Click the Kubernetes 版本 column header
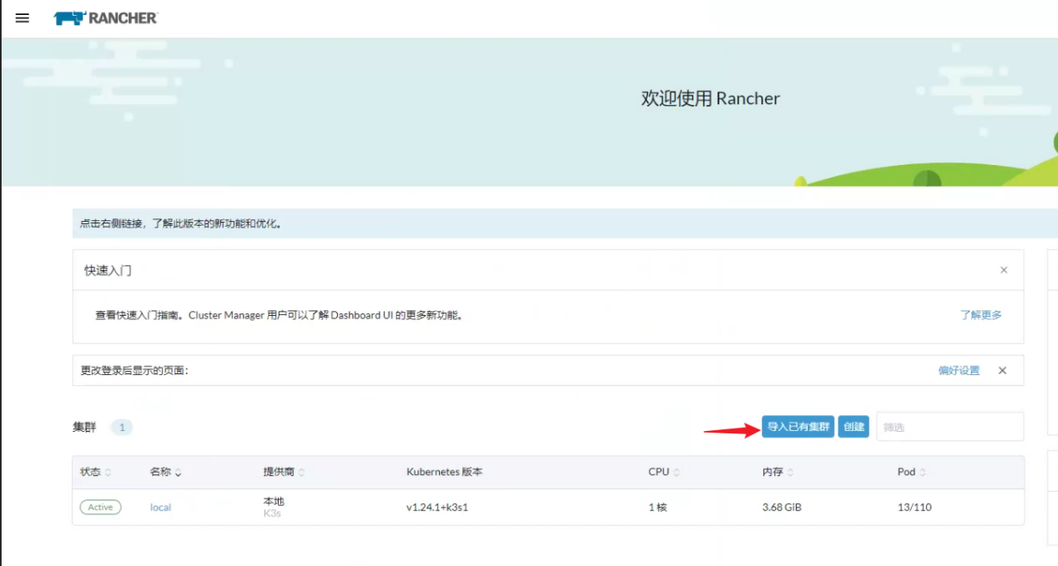Image resolution: width=1058 pixels, height=566 pixels. (444, 472)
